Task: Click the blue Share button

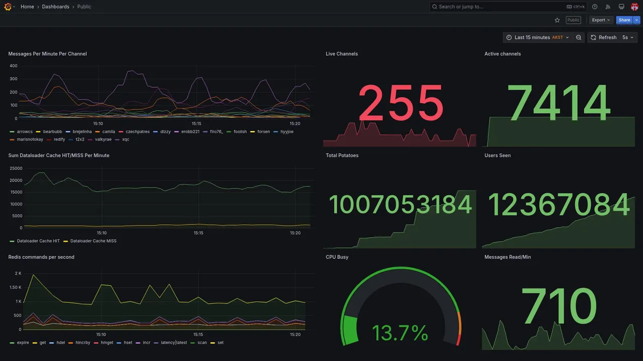Action: pyautogui.click(x=624, y=20)
